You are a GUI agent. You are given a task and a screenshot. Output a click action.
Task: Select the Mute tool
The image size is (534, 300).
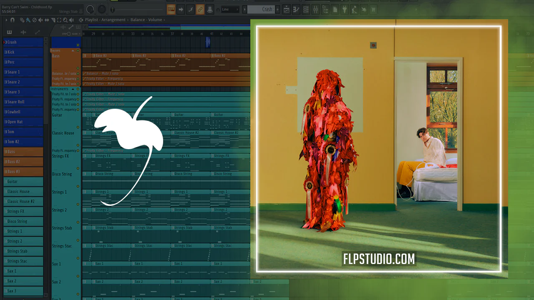(x=41, y=20)
